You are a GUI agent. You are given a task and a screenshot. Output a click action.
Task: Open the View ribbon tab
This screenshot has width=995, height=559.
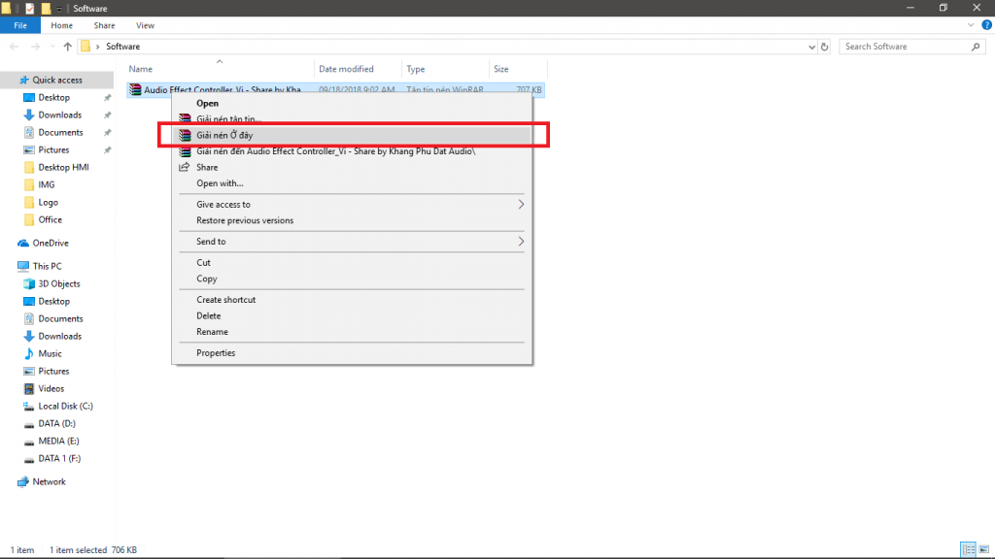(x=145, y=25)
